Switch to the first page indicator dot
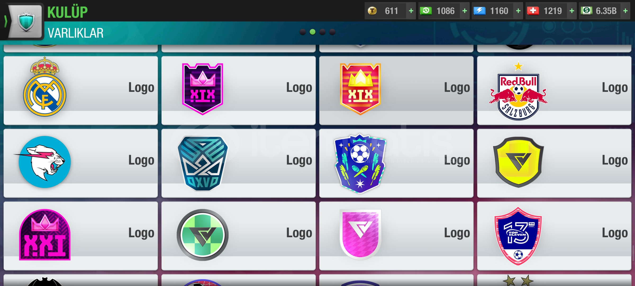This screenshot has width=635, height=286. [x=303, y=32]
